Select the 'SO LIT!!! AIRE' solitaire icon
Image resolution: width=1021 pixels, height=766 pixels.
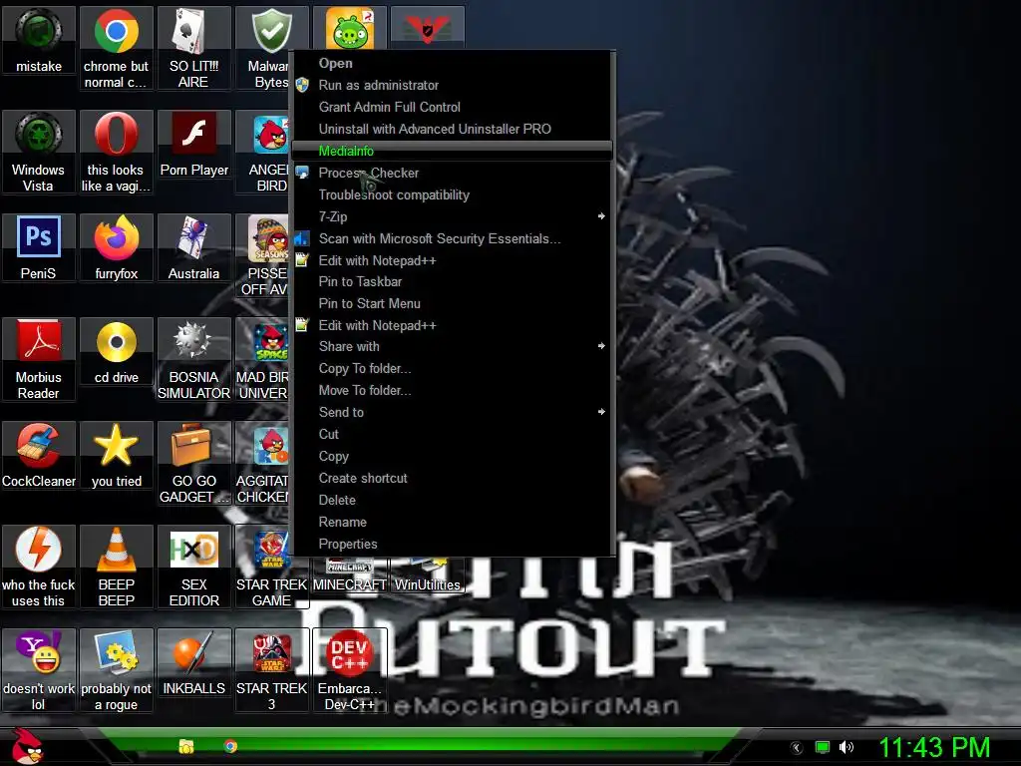(193, 48)
